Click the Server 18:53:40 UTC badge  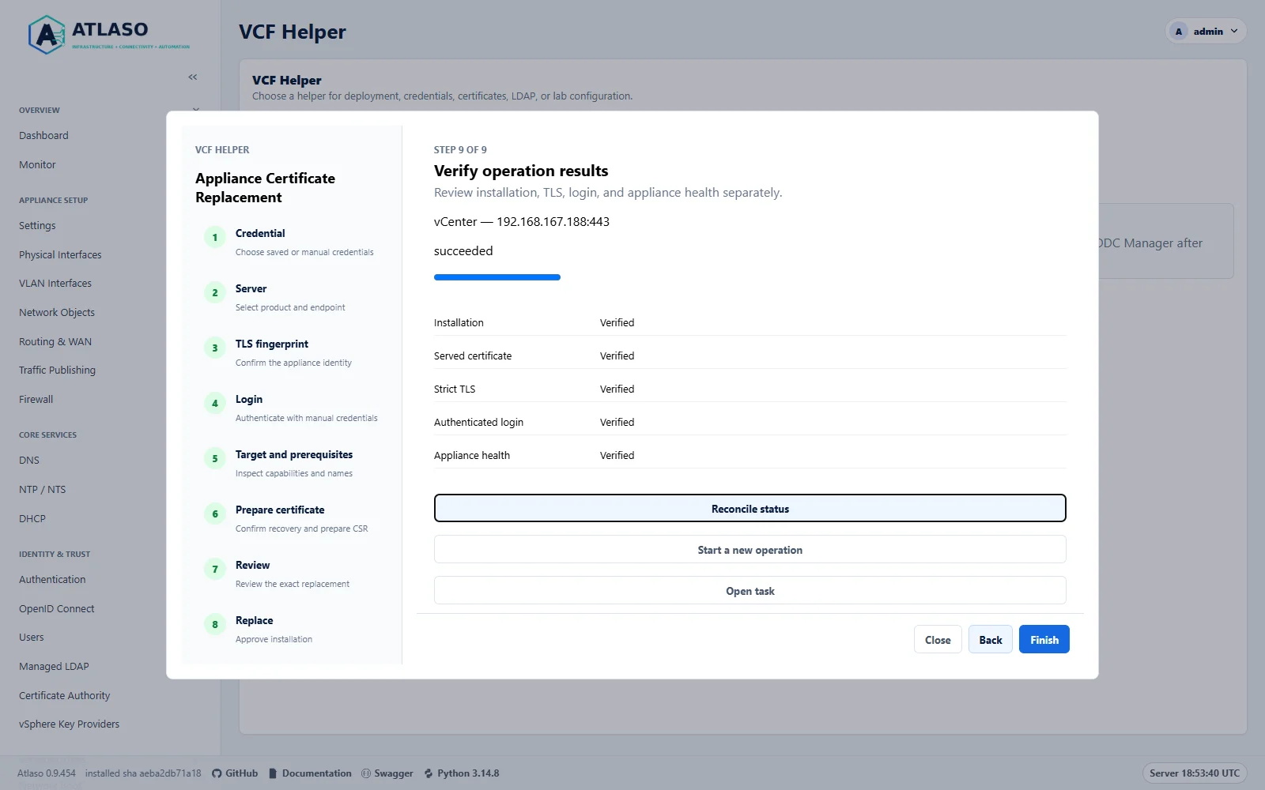coord(1194,773)
